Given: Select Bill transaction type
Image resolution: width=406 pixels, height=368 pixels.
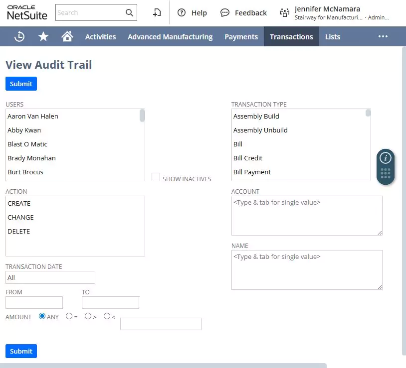Looking at the screenshot, I should [x=299, y=144].
